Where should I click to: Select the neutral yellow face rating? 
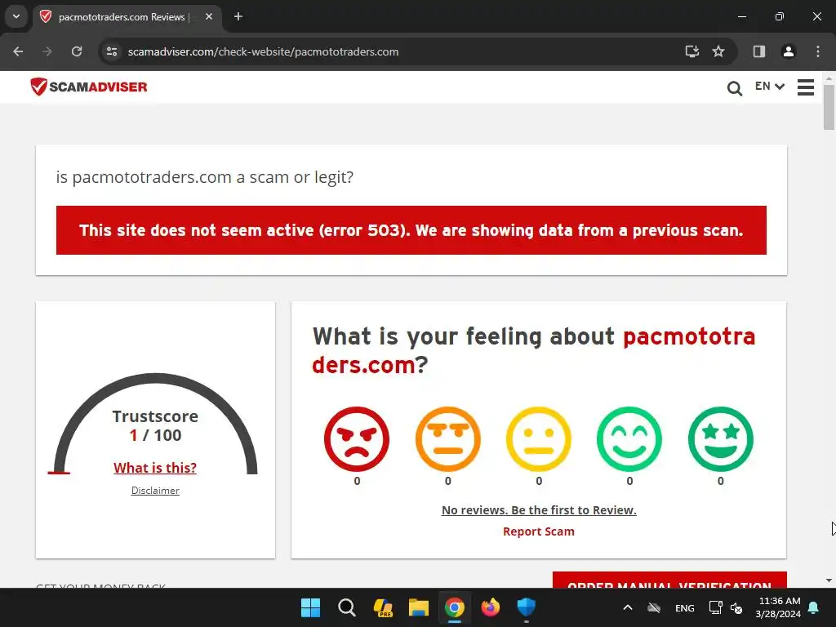[539, 439]
